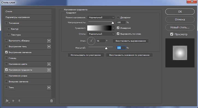The width and height of the screenshot is (198, 108).
Task: Click the Непрозрачность slider handle
Action: [113, 23]
